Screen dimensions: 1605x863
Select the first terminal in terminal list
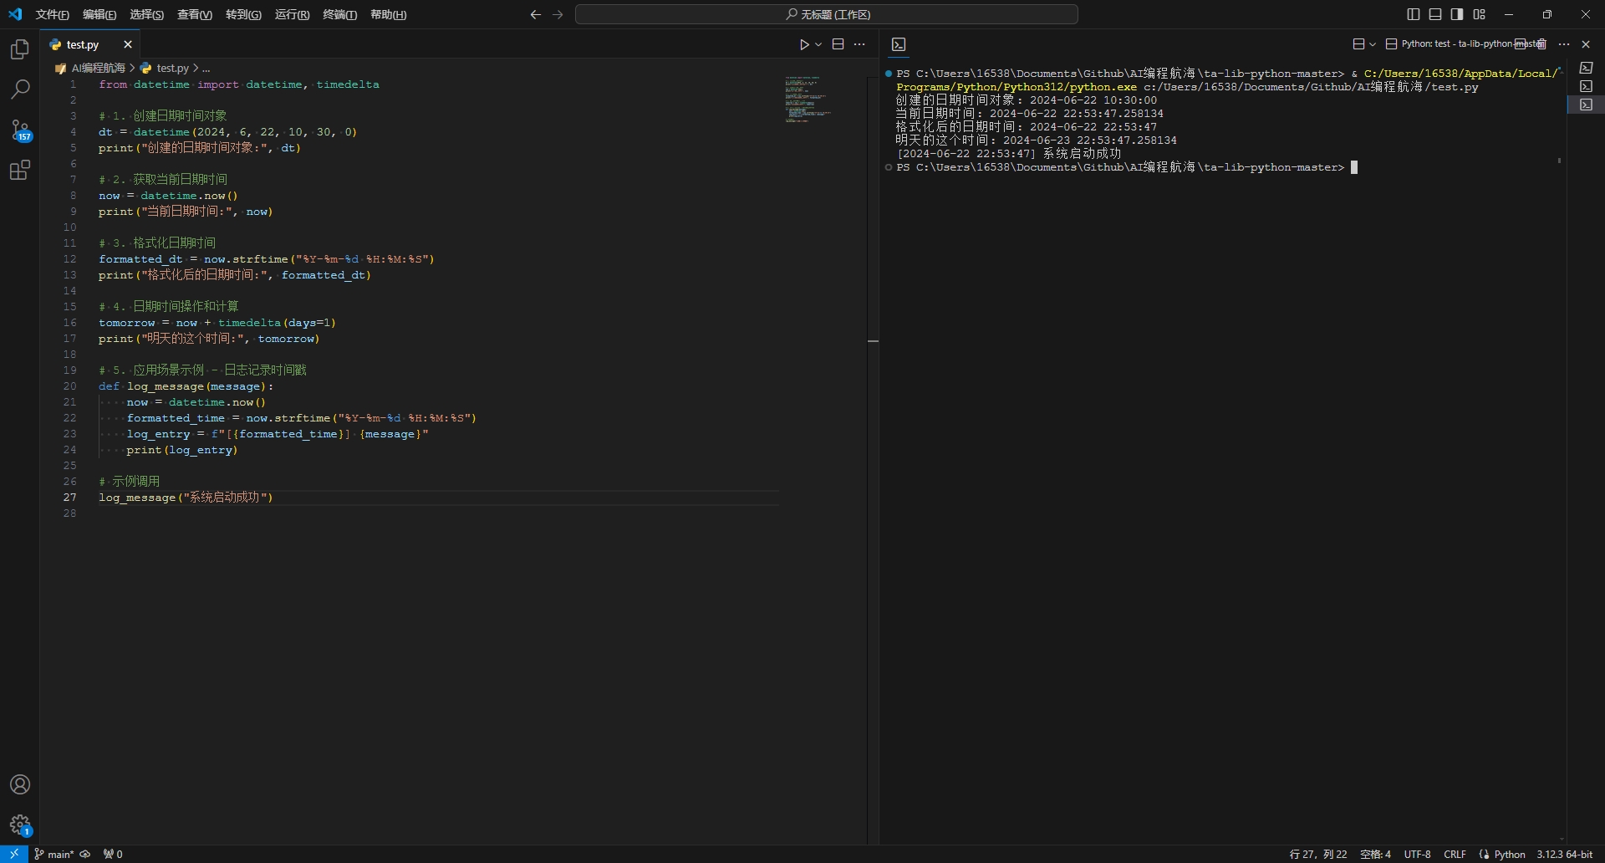click(x=1586, y=68)
